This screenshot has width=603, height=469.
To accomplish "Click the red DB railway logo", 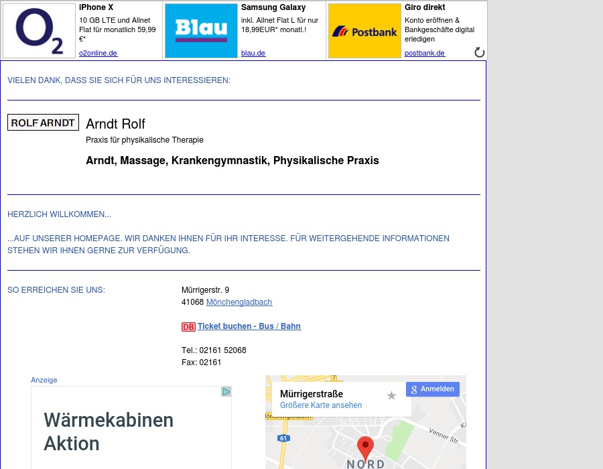I will 188,327.
